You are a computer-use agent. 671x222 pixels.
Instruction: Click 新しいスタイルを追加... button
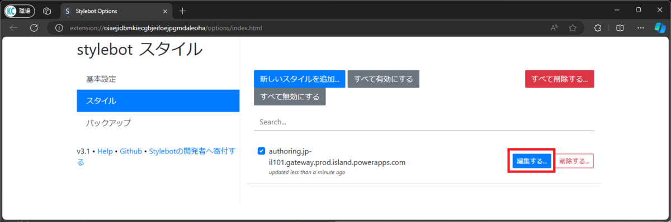(x=300, y=79)
